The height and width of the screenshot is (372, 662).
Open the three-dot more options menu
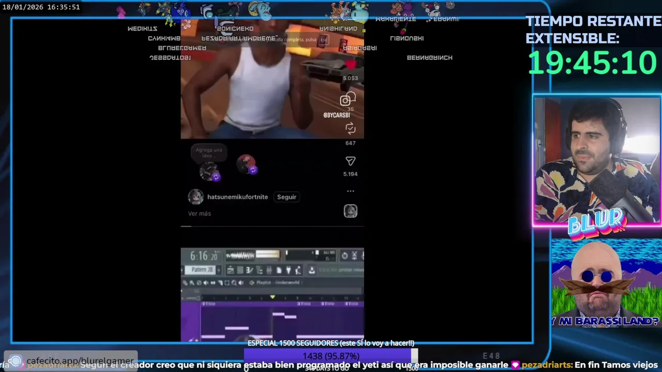(x=350, y=191)
